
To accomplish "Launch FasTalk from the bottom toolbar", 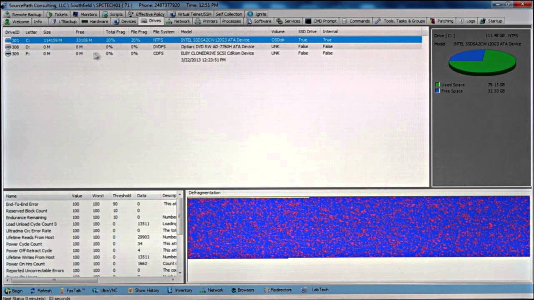I will [x=72, y=290].
